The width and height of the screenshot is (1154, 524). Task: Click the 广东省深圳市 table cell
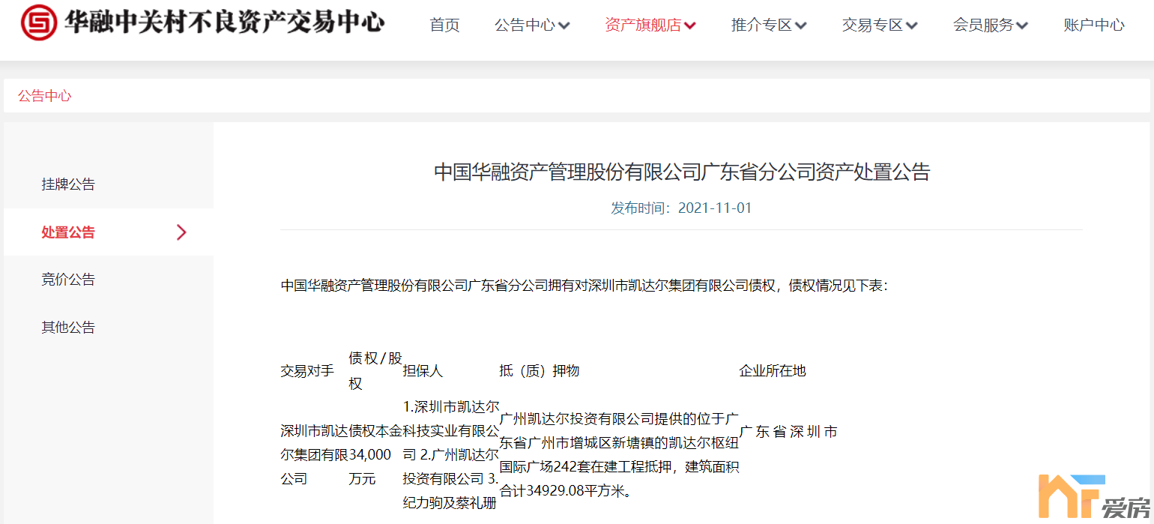(788, 432)
